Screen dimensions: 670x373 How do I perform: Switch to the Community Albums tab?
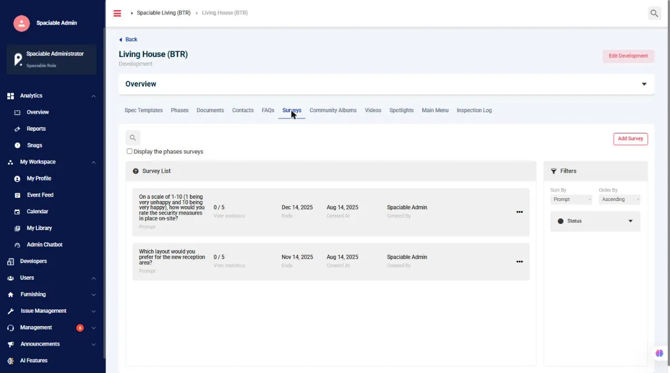[333, 111]
